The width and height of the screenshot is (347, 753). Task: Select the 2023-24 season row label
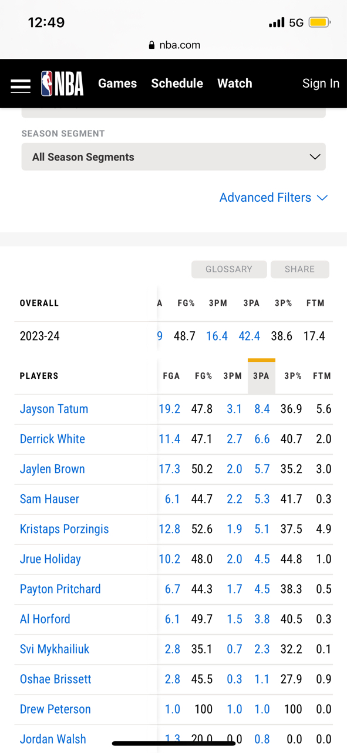click(x=39, y=336)
